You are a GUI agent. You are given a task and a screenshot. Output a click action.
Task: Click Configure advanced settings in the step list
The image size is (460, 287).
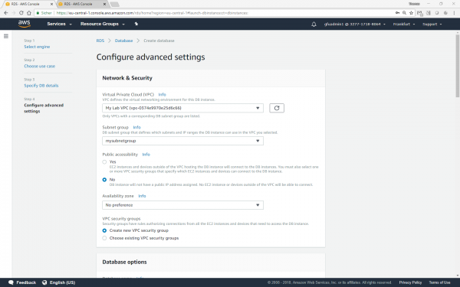pyautogui.click(x=44, y=108)
